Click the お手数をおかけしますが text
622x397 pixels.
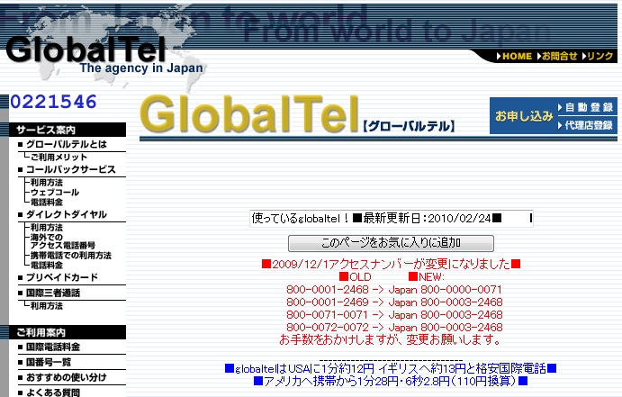coord(391,340)
